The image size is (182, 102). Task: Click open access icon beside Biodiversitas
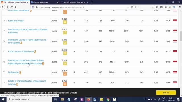click(x=20, y=73)
